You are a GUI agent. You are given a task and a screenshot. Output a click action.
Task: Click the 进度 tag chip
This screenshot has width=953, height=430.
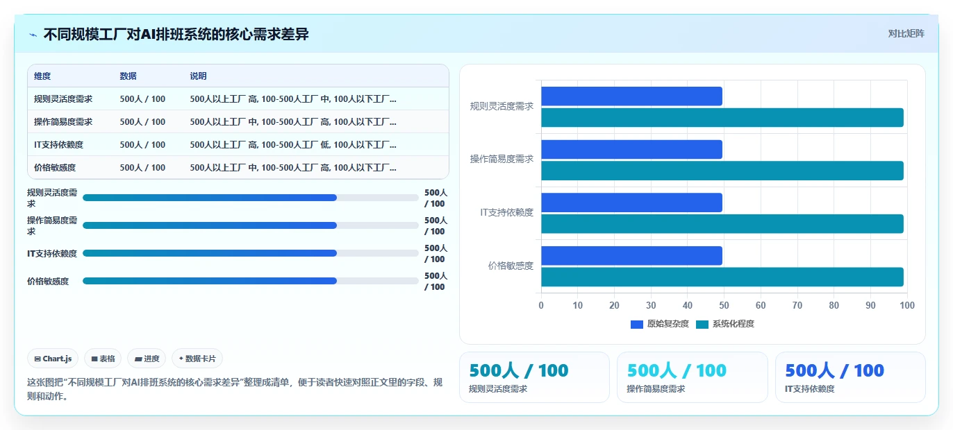[x=147, y=359]
